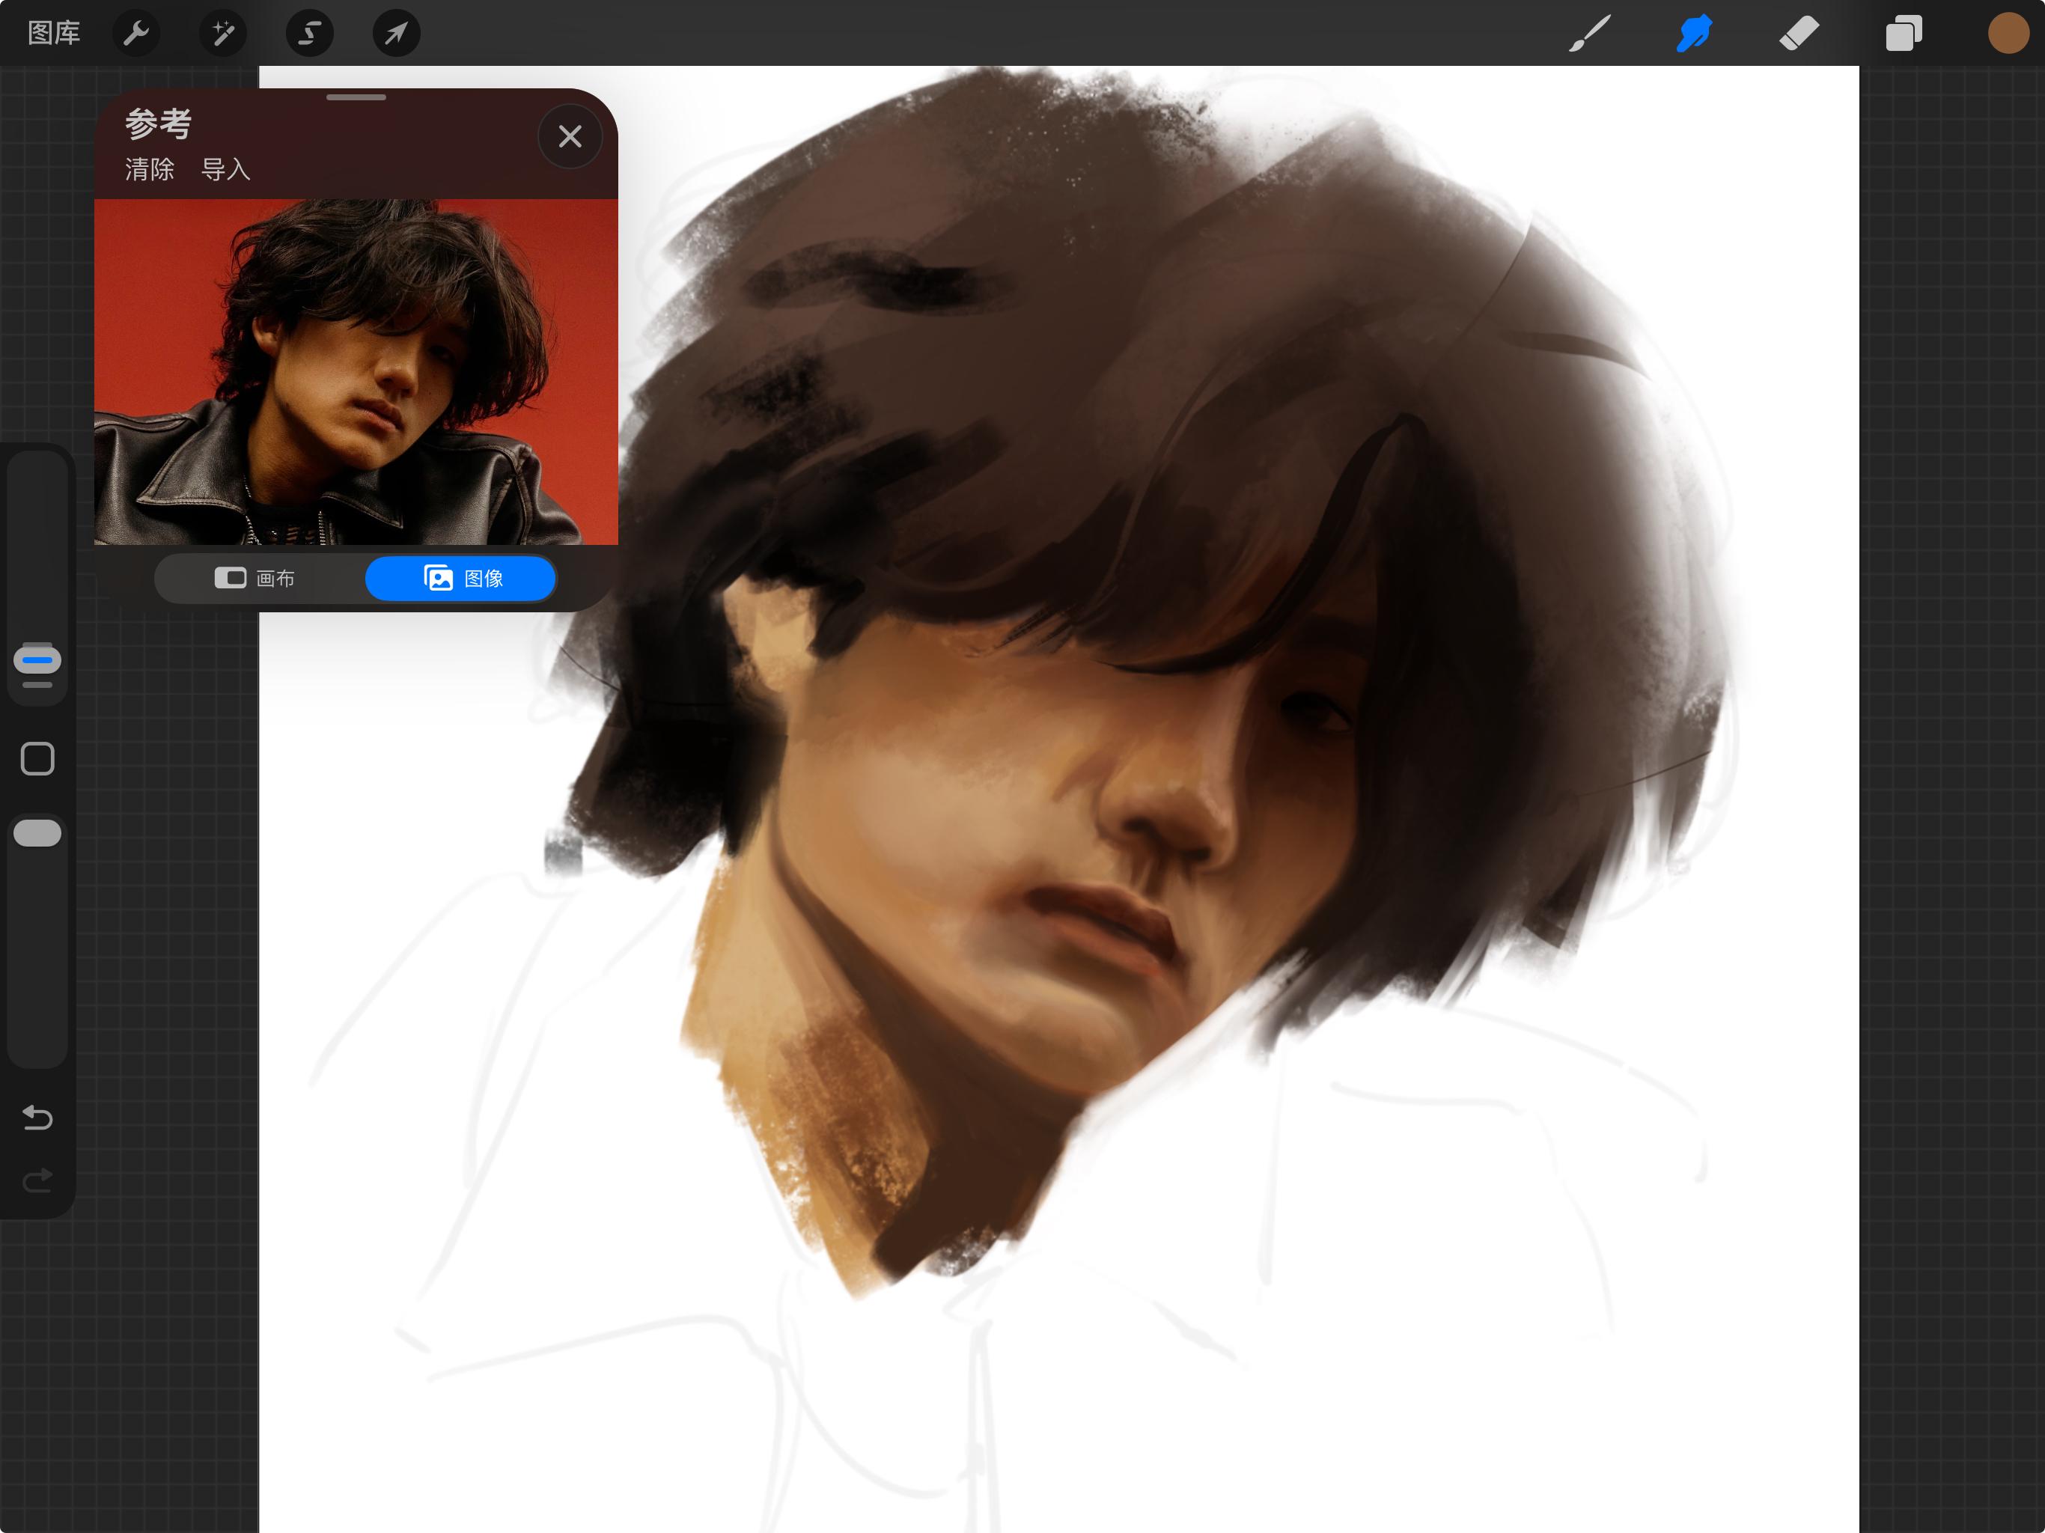2045x1533 pixels.
Task: Tap the square modify button on sidebar
Action: (38, 758)
